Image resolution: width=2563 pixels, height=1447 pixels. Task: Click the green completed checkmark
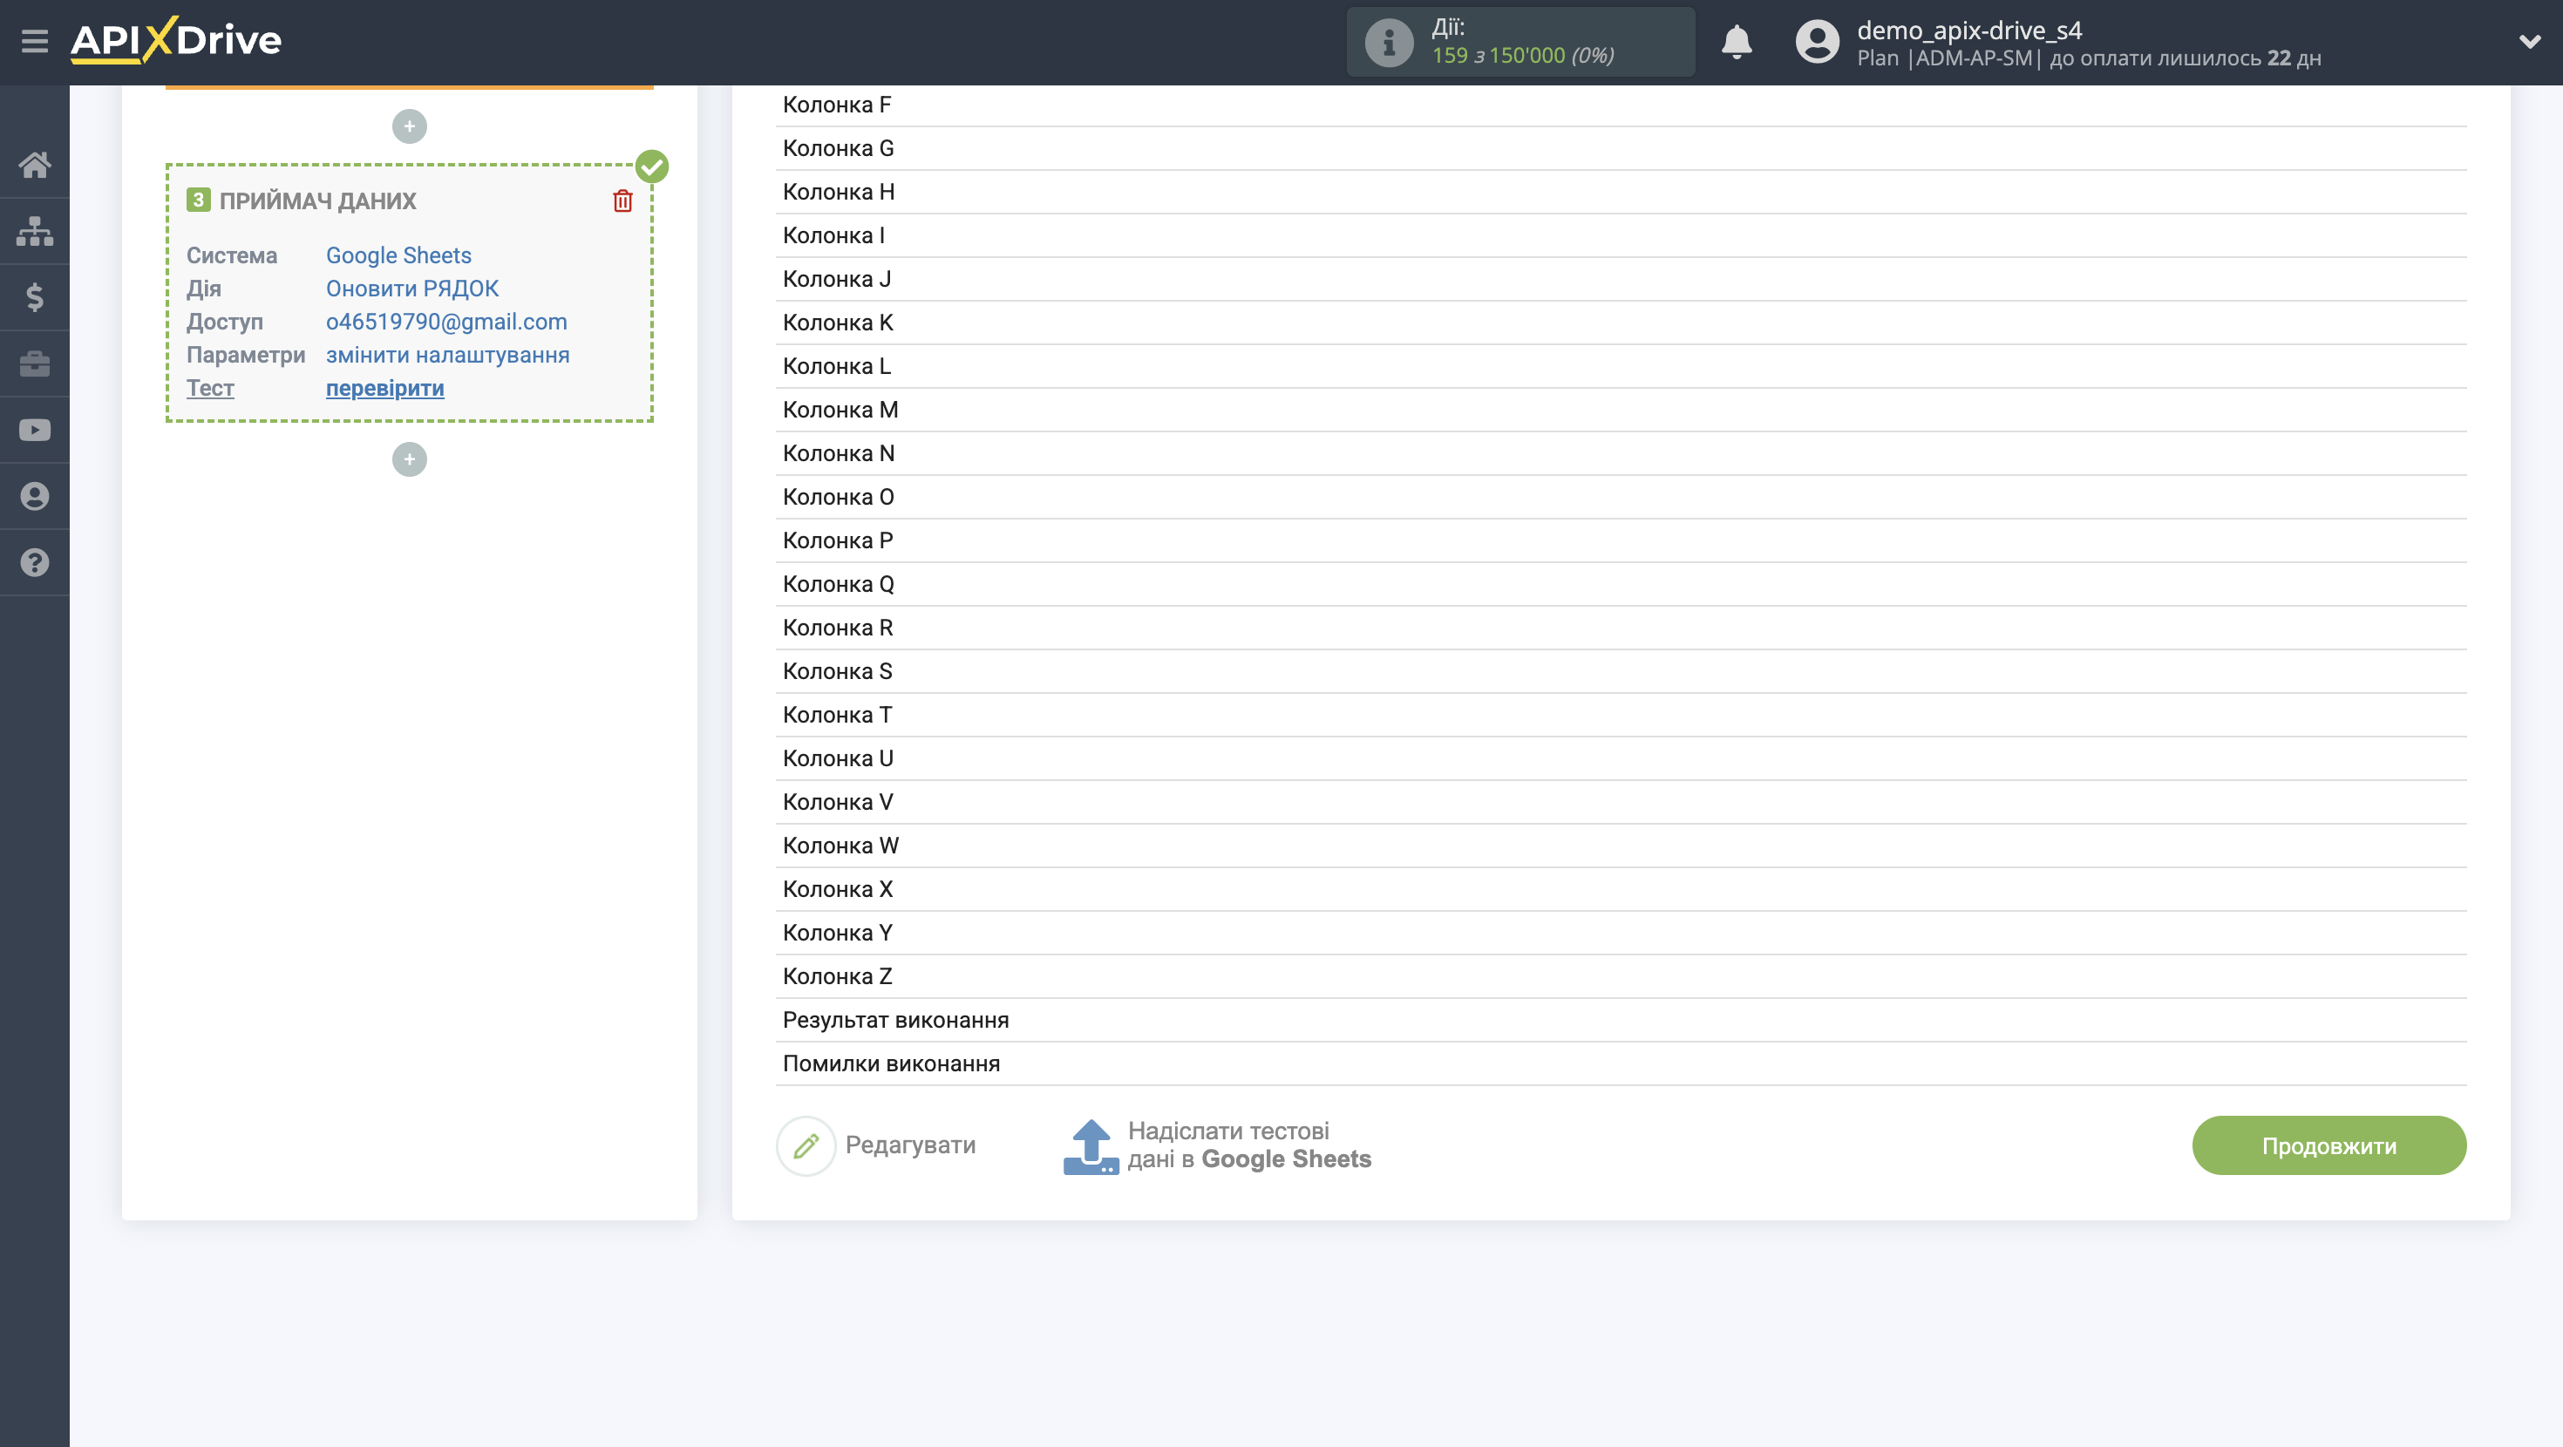click(x=652, y=166)
